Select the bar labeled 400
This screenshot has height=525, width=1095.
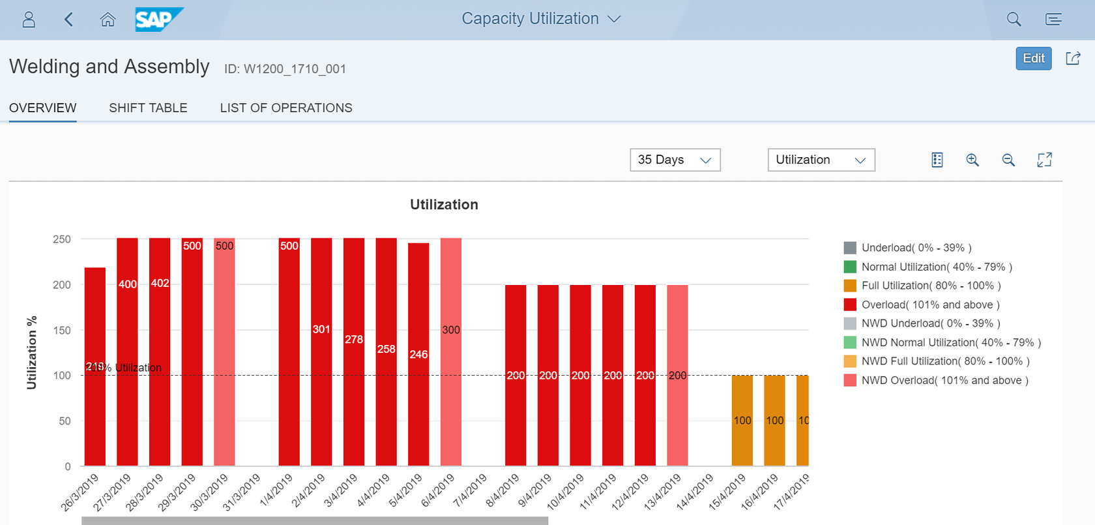(127, 352)
